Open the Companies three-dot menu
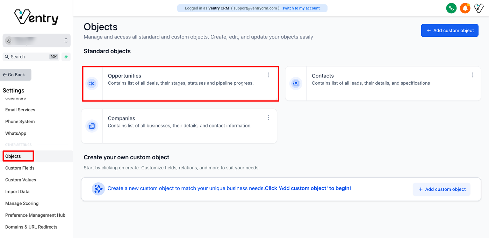This screenshot has height=238, width=489. tap(268, 118)
